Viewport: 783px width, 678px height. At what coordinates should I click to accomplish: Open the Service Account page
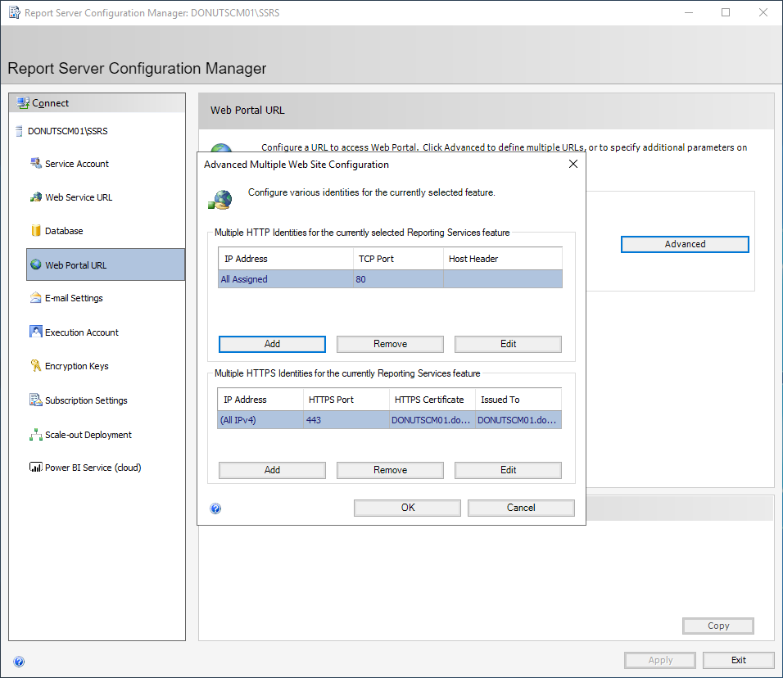(x=77, y=164)
